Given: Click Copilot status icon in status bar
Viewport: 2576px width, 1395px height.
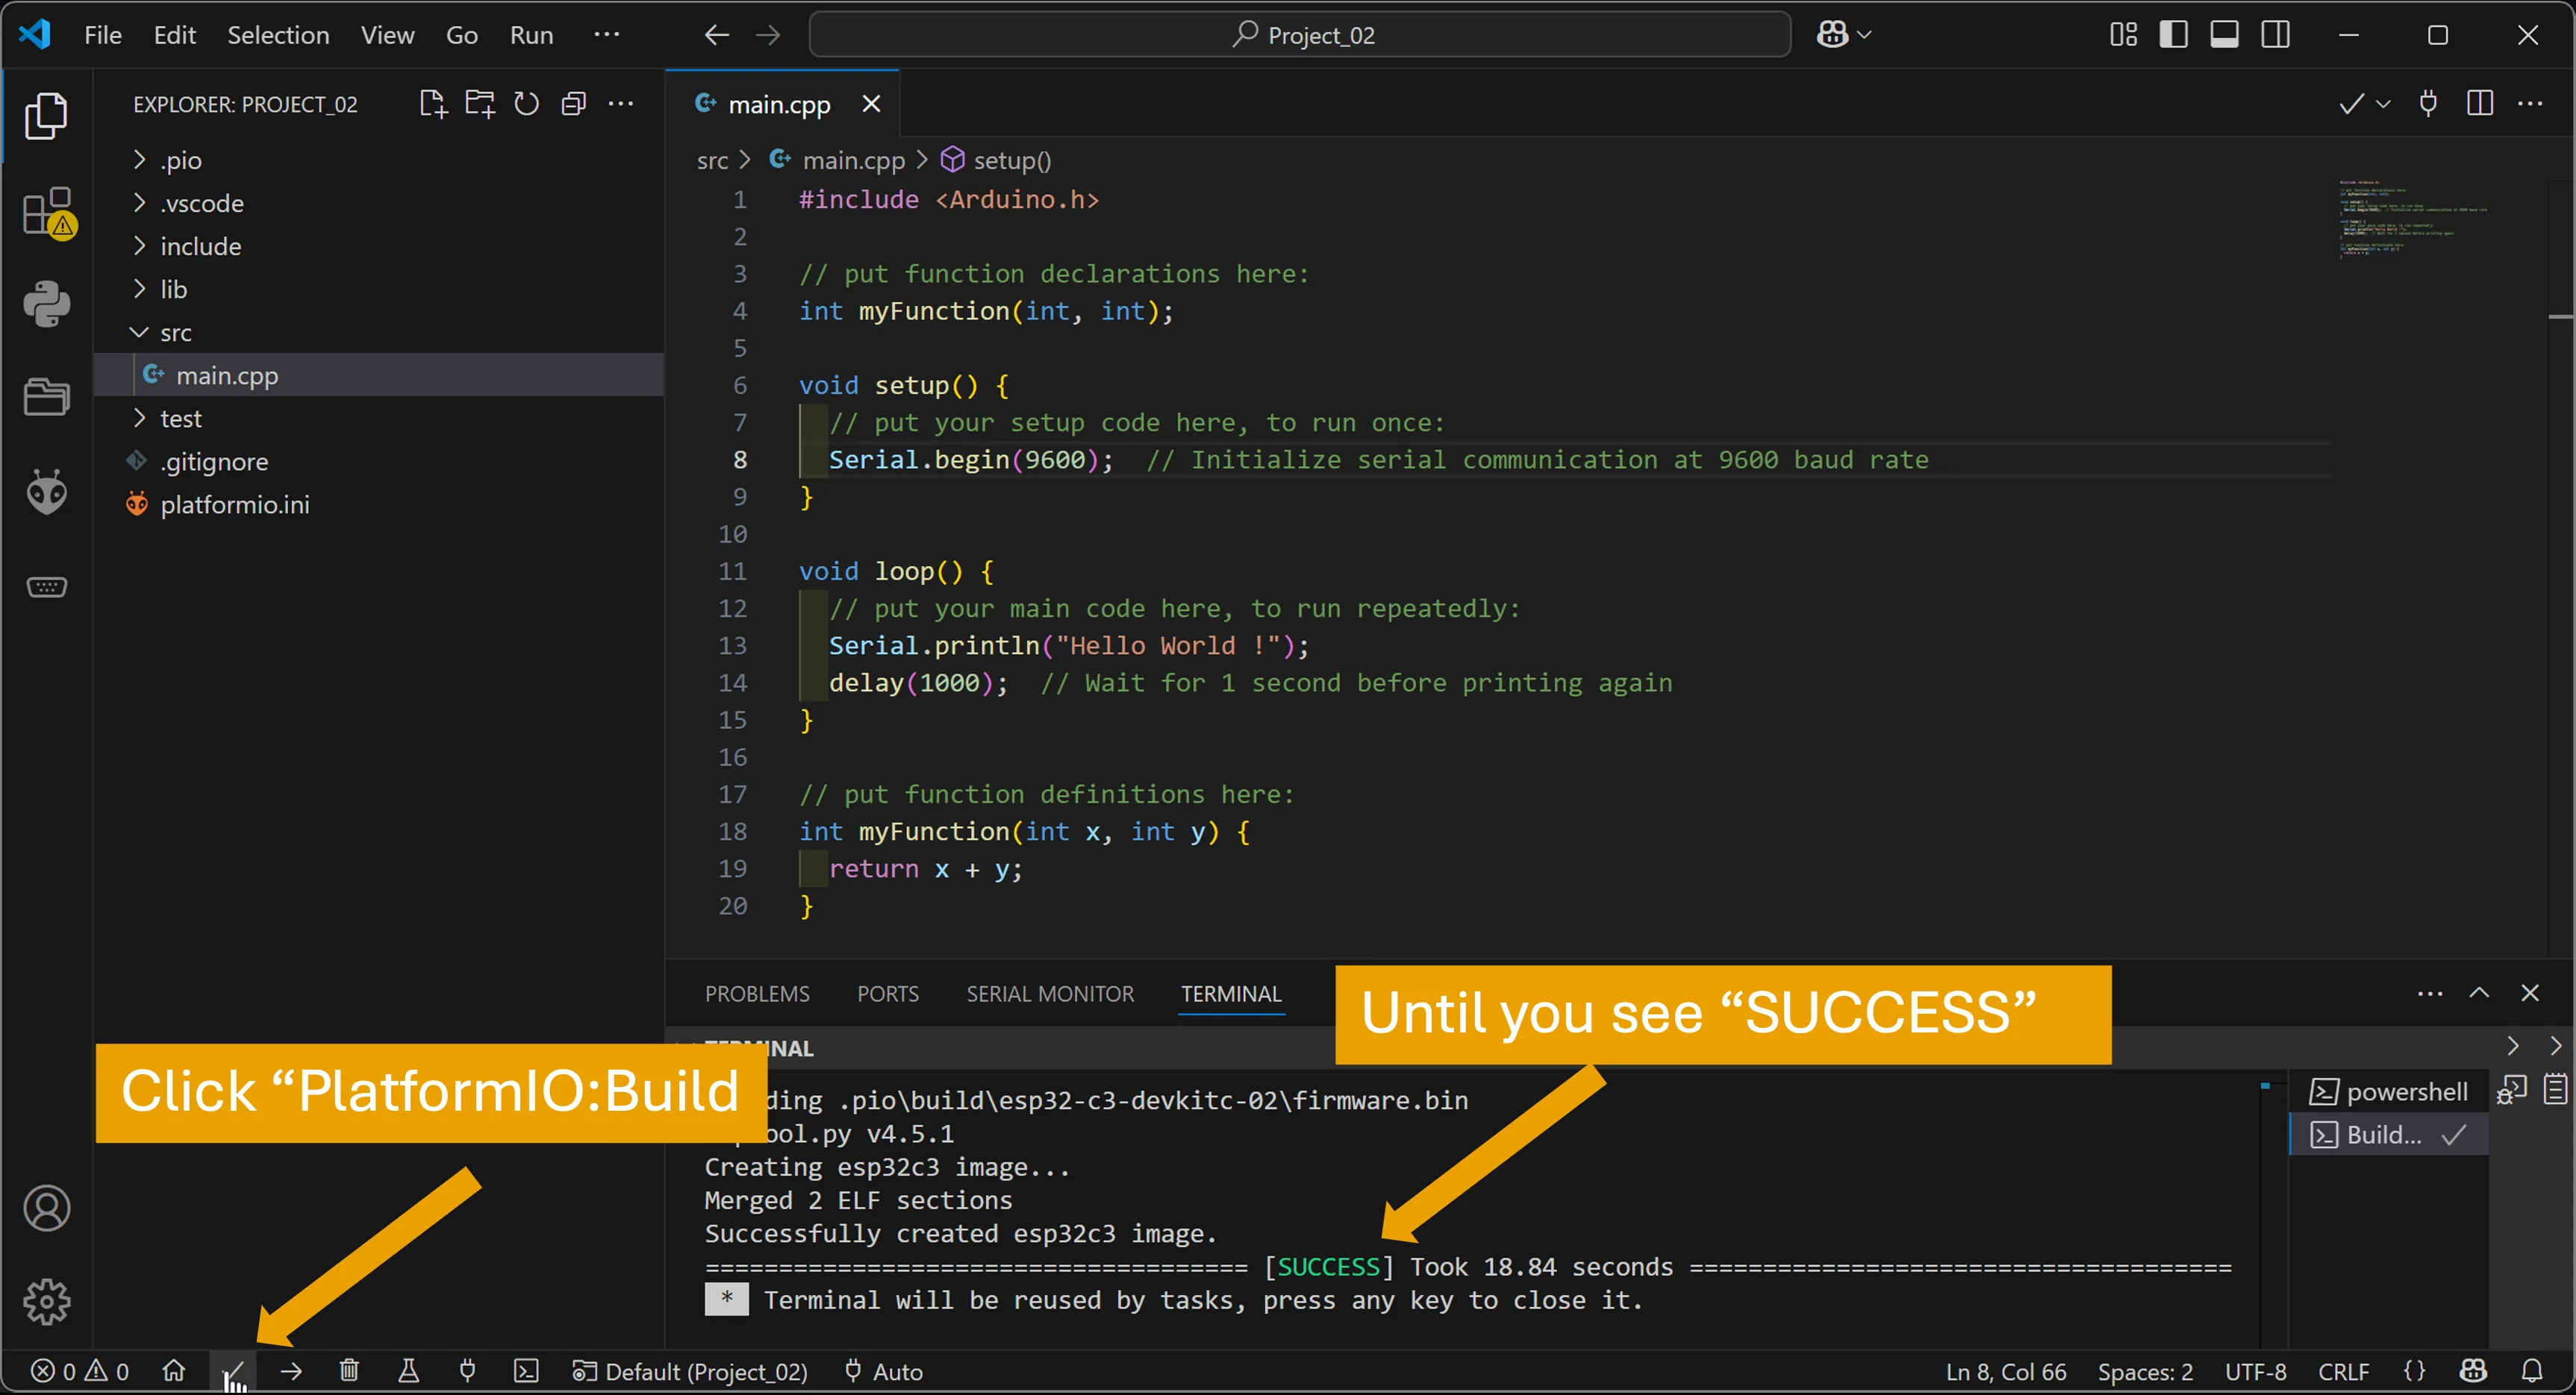Looking at the screenshot, I should tap(2473, 1370).
